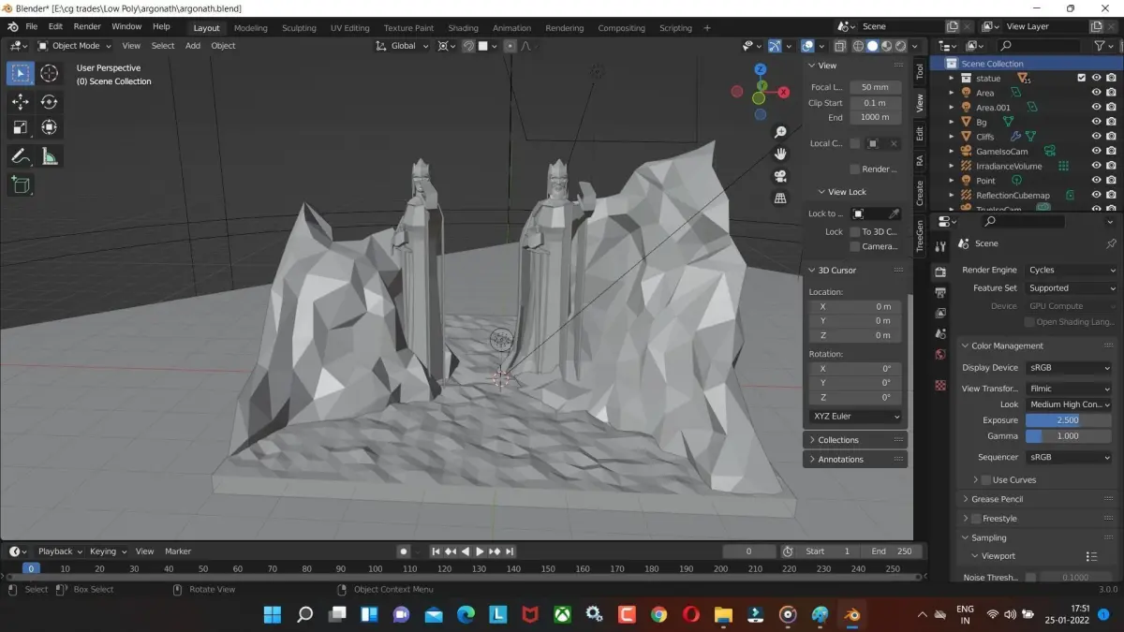The height and width of the screenshot is (632, 1124).
Task: Toggle X-ray mode icon
Action: tap(839, 45)
